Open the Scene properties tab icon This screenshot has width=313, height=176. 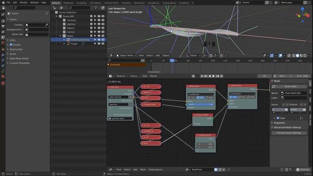pos(3,37)
